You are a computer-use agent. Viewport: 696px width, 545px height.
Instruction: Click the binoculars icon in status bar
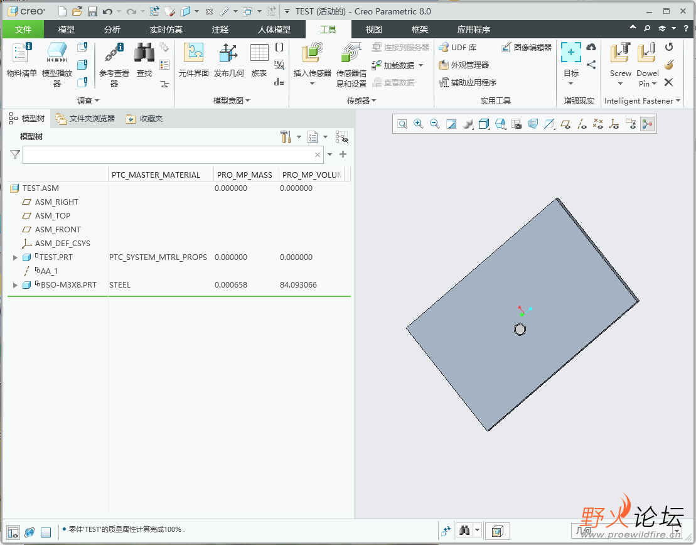pyautogui.click(x=465, y=531)
